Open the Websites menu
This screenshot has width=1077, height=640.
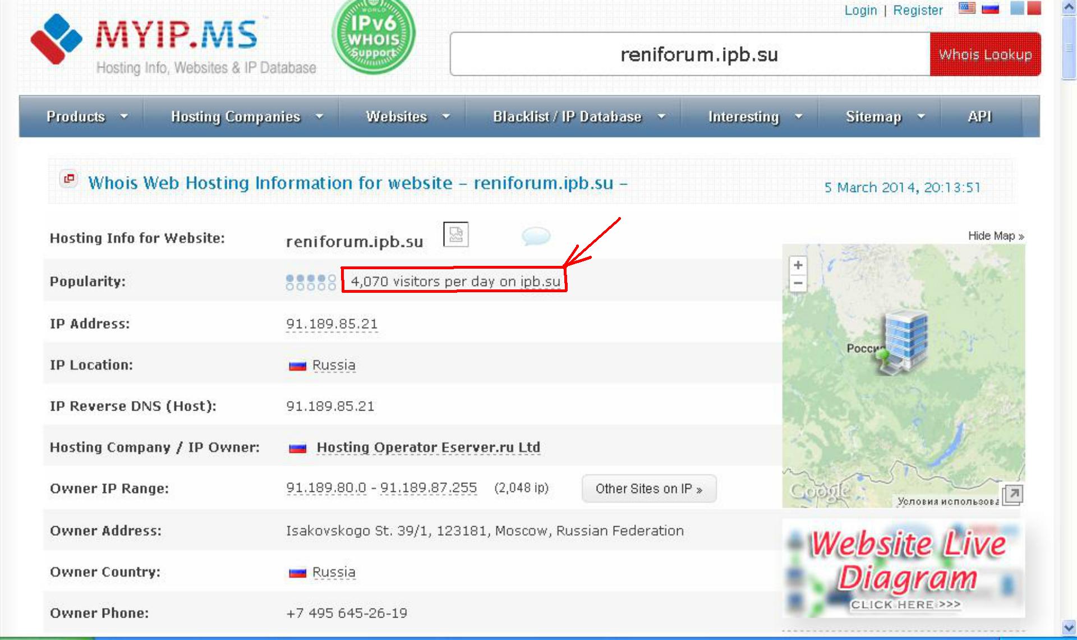[x=397, y=117]
